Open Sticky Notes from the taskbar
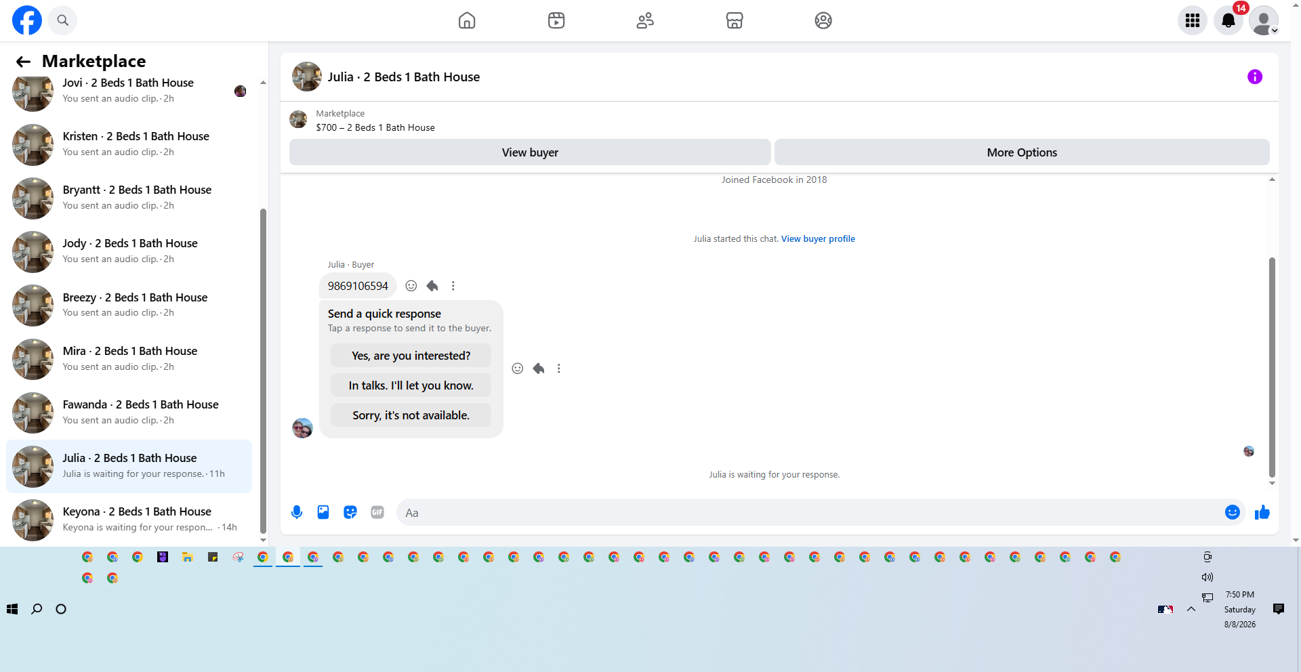The width and height of the screenshot is (1301, 672). click(x=213, y=557)
